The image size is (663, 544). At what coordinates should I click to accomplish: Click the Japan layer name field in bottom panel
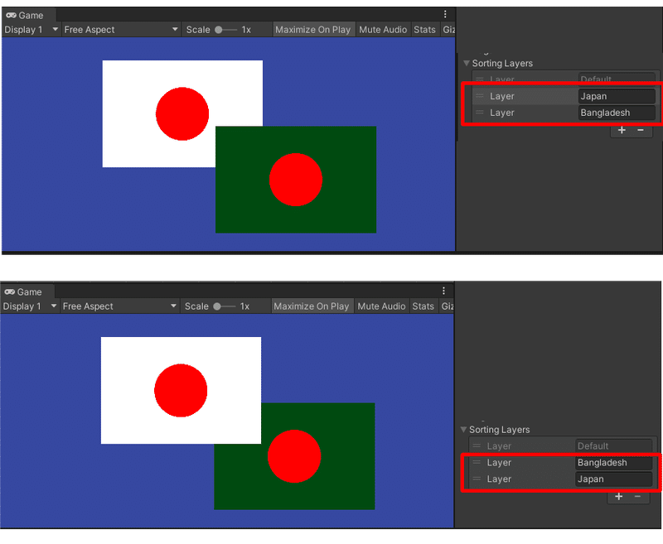click(x=613, y=479)
